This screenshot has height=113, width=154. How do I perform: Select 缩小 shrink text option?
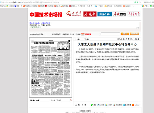(x=125, y=39)
